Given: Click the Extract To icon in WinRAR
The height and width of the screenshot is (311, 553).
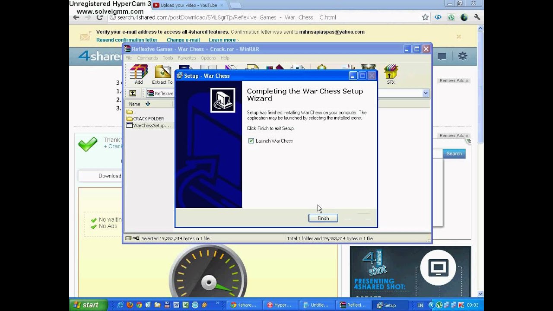Looking at the screenshot, I should pyautogui.click(x=162, y=74).
